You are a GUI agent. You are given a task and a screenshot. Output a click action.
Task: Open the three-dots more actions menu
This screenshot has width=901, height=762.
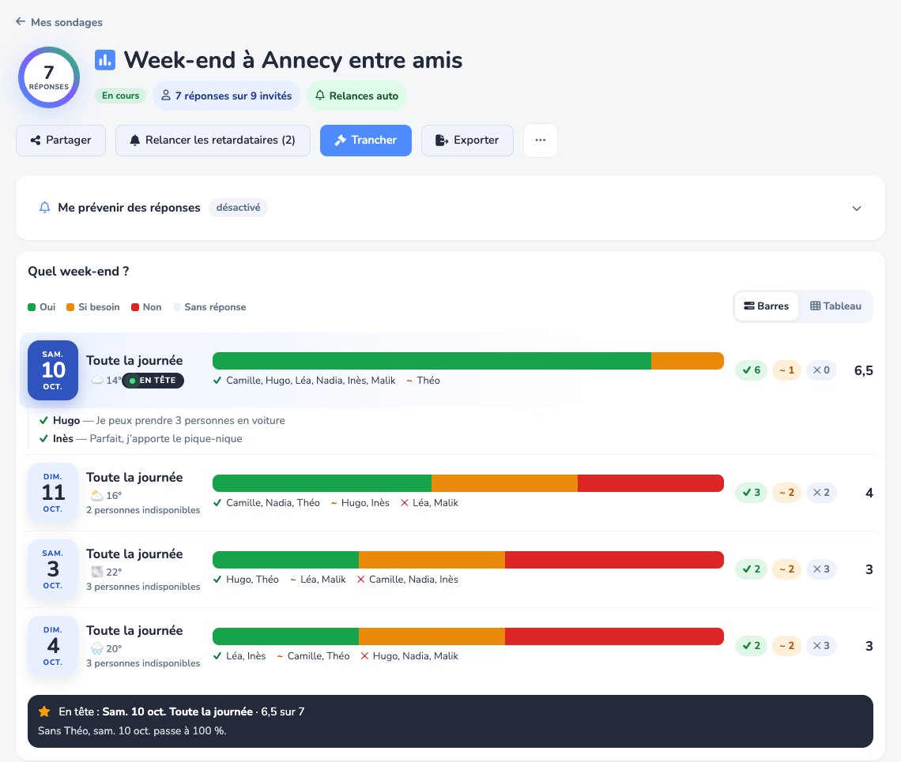pyautogui.click(x=540, y=140)
